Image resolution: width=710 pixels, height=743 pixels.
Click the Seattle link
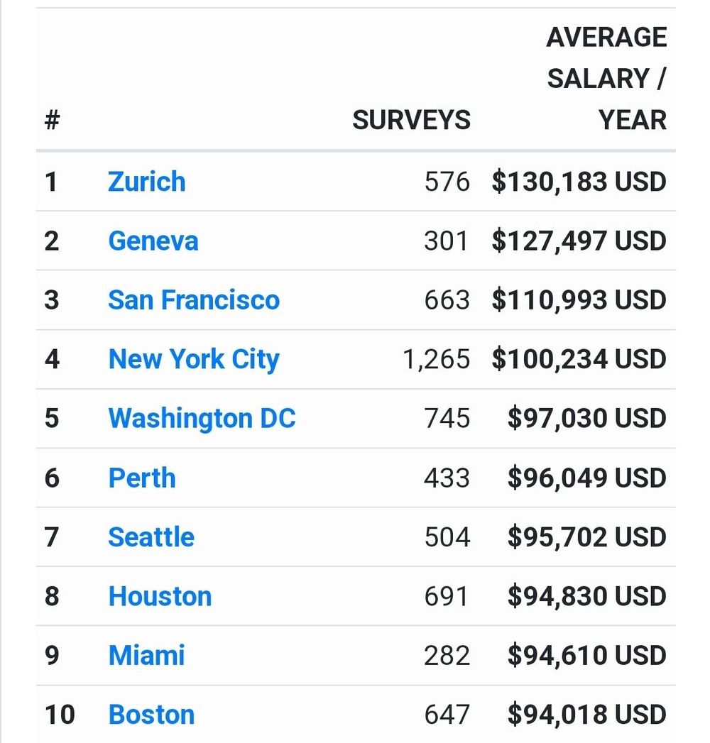(x=151, y=536)
